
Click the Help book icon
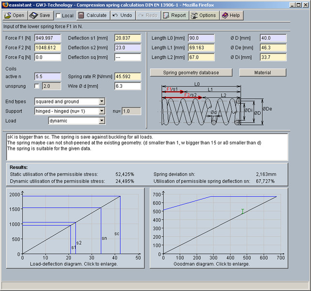(225, 16)
